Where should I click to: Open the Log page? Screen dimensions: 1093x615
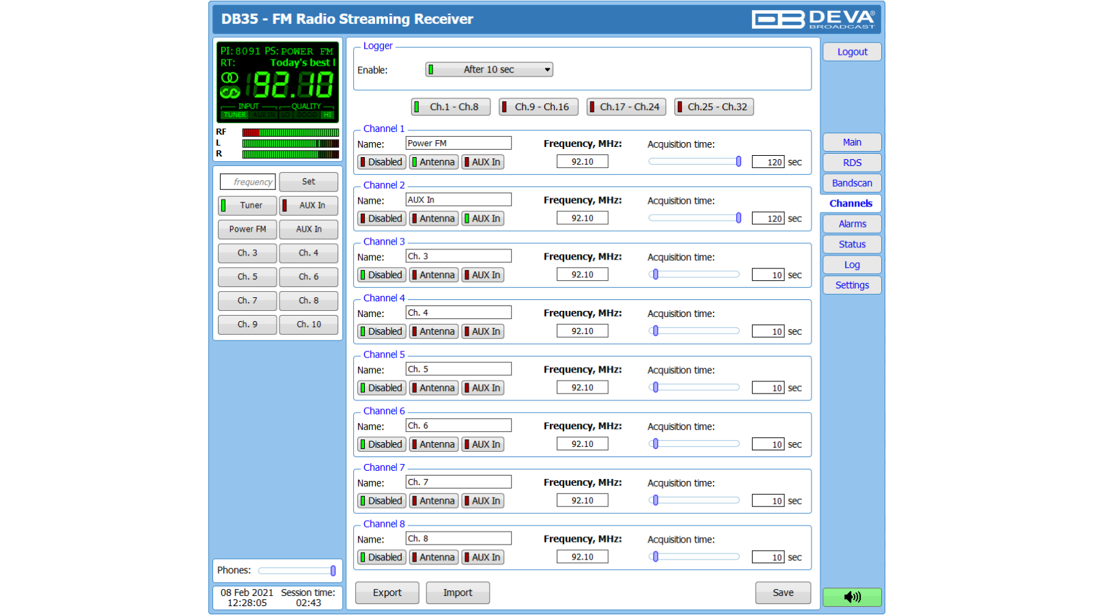click(852, 265)
